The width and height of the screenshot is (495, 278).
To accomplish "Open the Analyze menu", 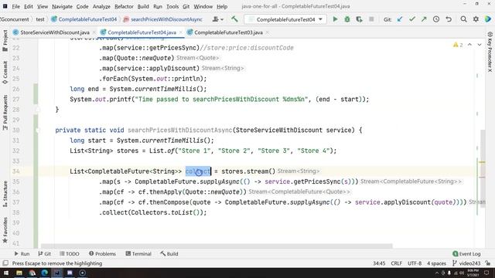I will tap(101, 6).
